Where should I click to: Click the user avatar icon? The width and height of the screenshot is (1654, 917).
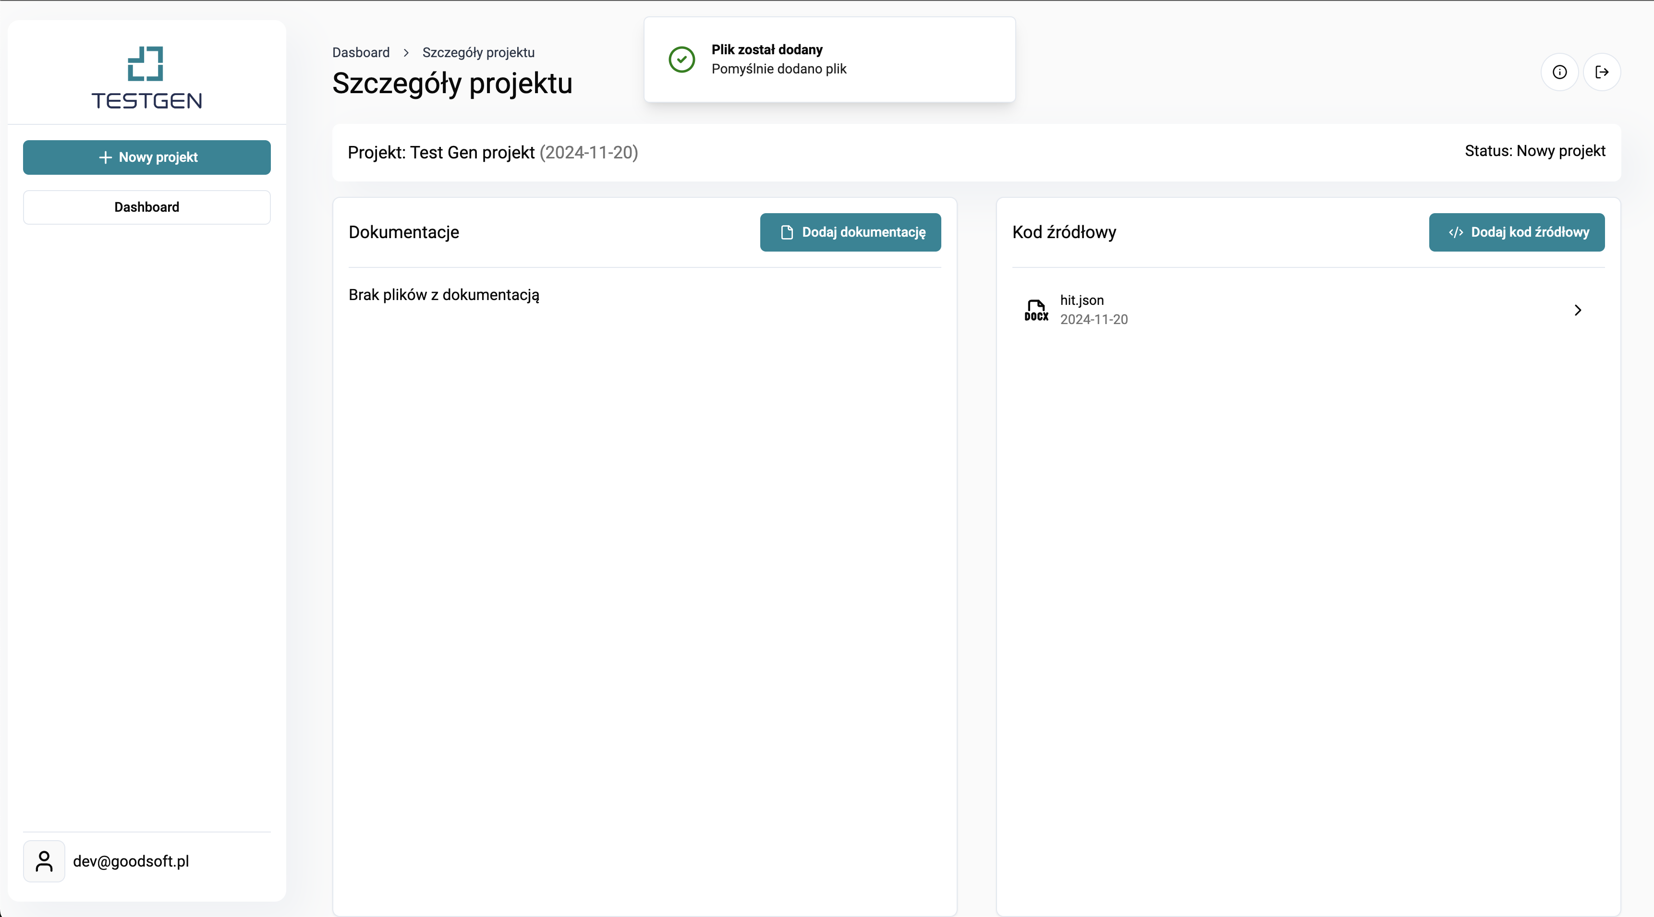pyautogui.click(x=44, y=861)
